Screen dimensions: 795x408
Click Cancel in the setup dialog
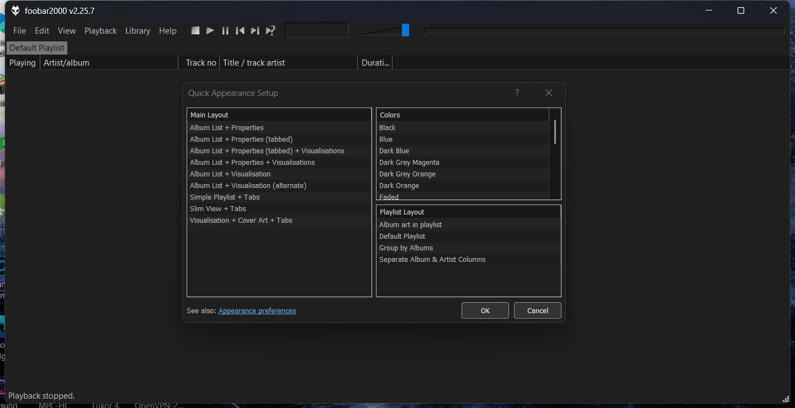(x=538, y=310)
